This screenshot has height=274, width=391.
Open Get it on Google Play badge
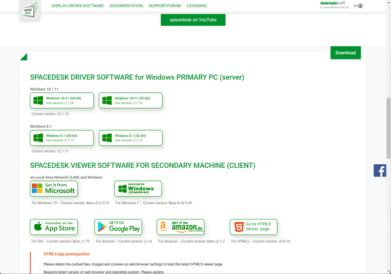118,227
